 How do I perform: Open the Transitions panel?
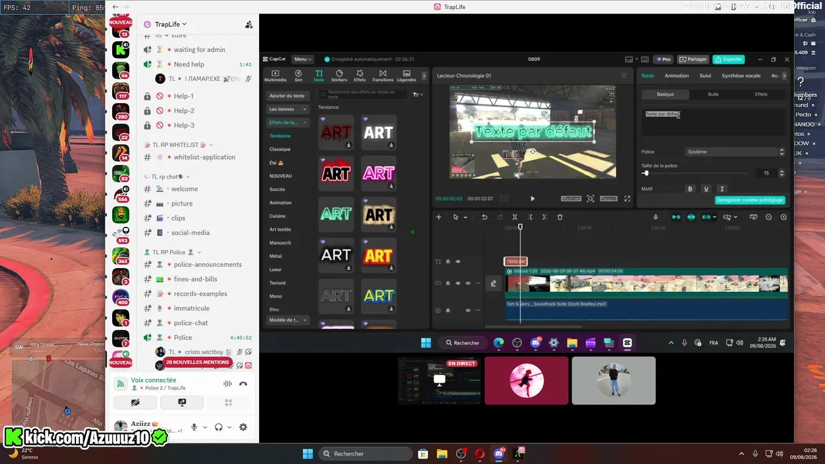[383, 75]
